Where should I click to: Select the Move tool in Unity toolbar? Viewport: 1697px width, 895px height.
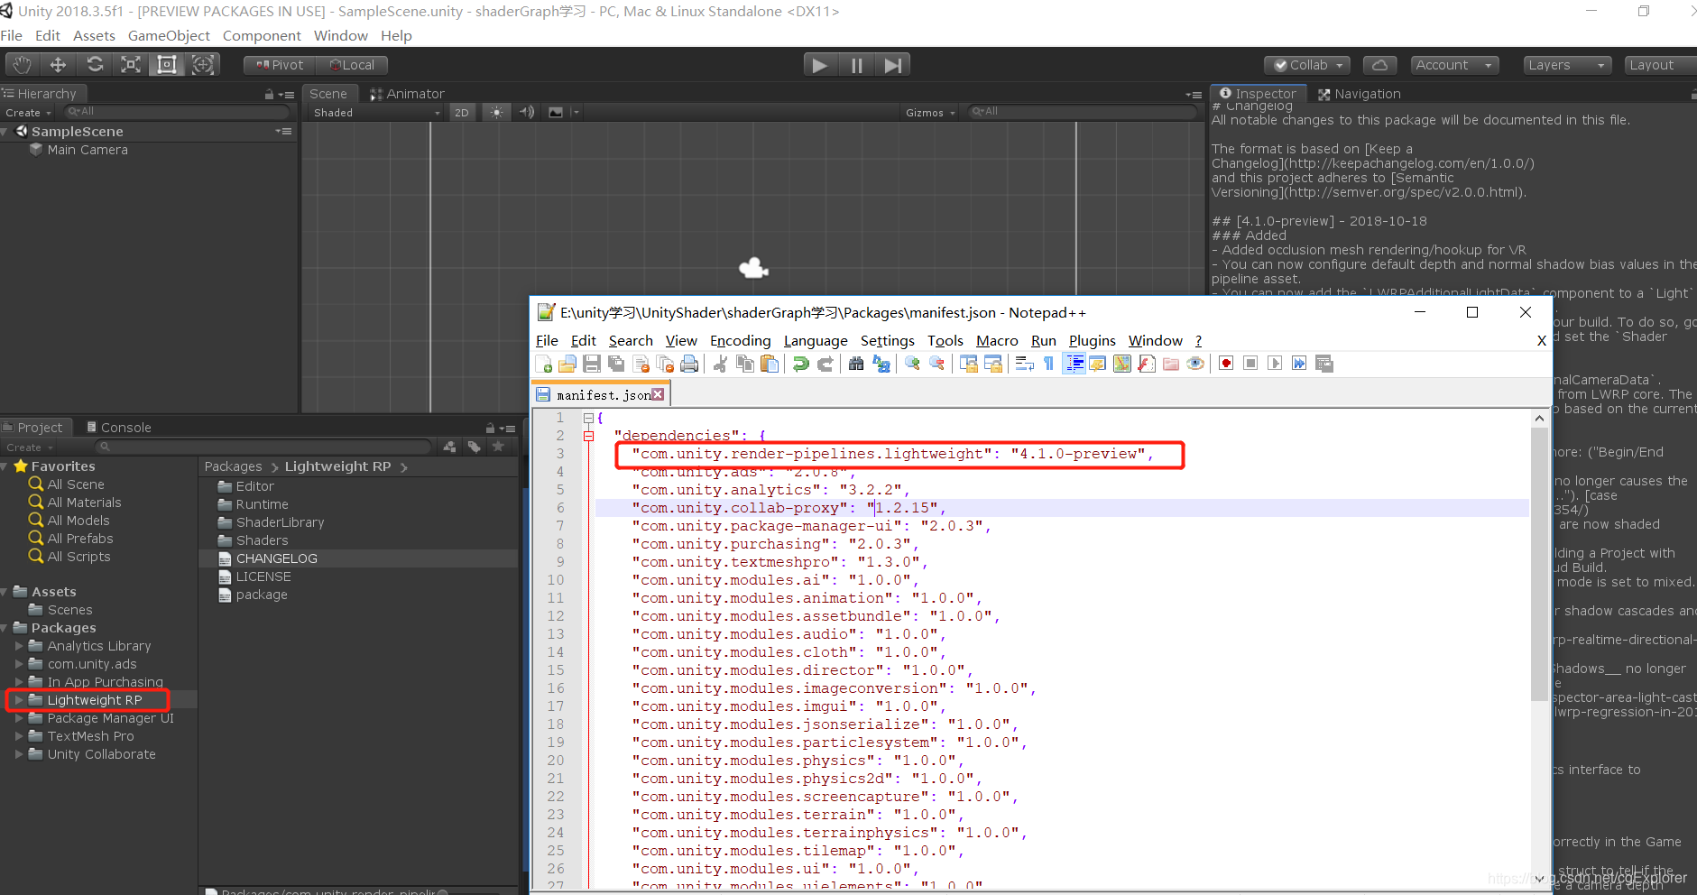pyautogui.click(x=58, y=65)
